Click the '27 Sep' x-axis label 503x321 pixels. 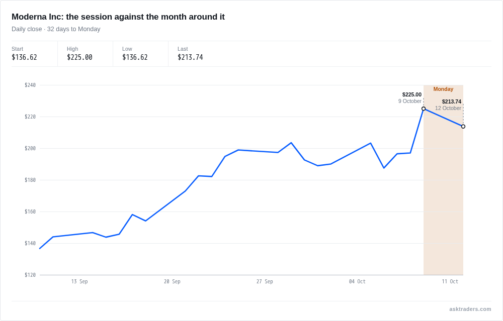(265, 281)
